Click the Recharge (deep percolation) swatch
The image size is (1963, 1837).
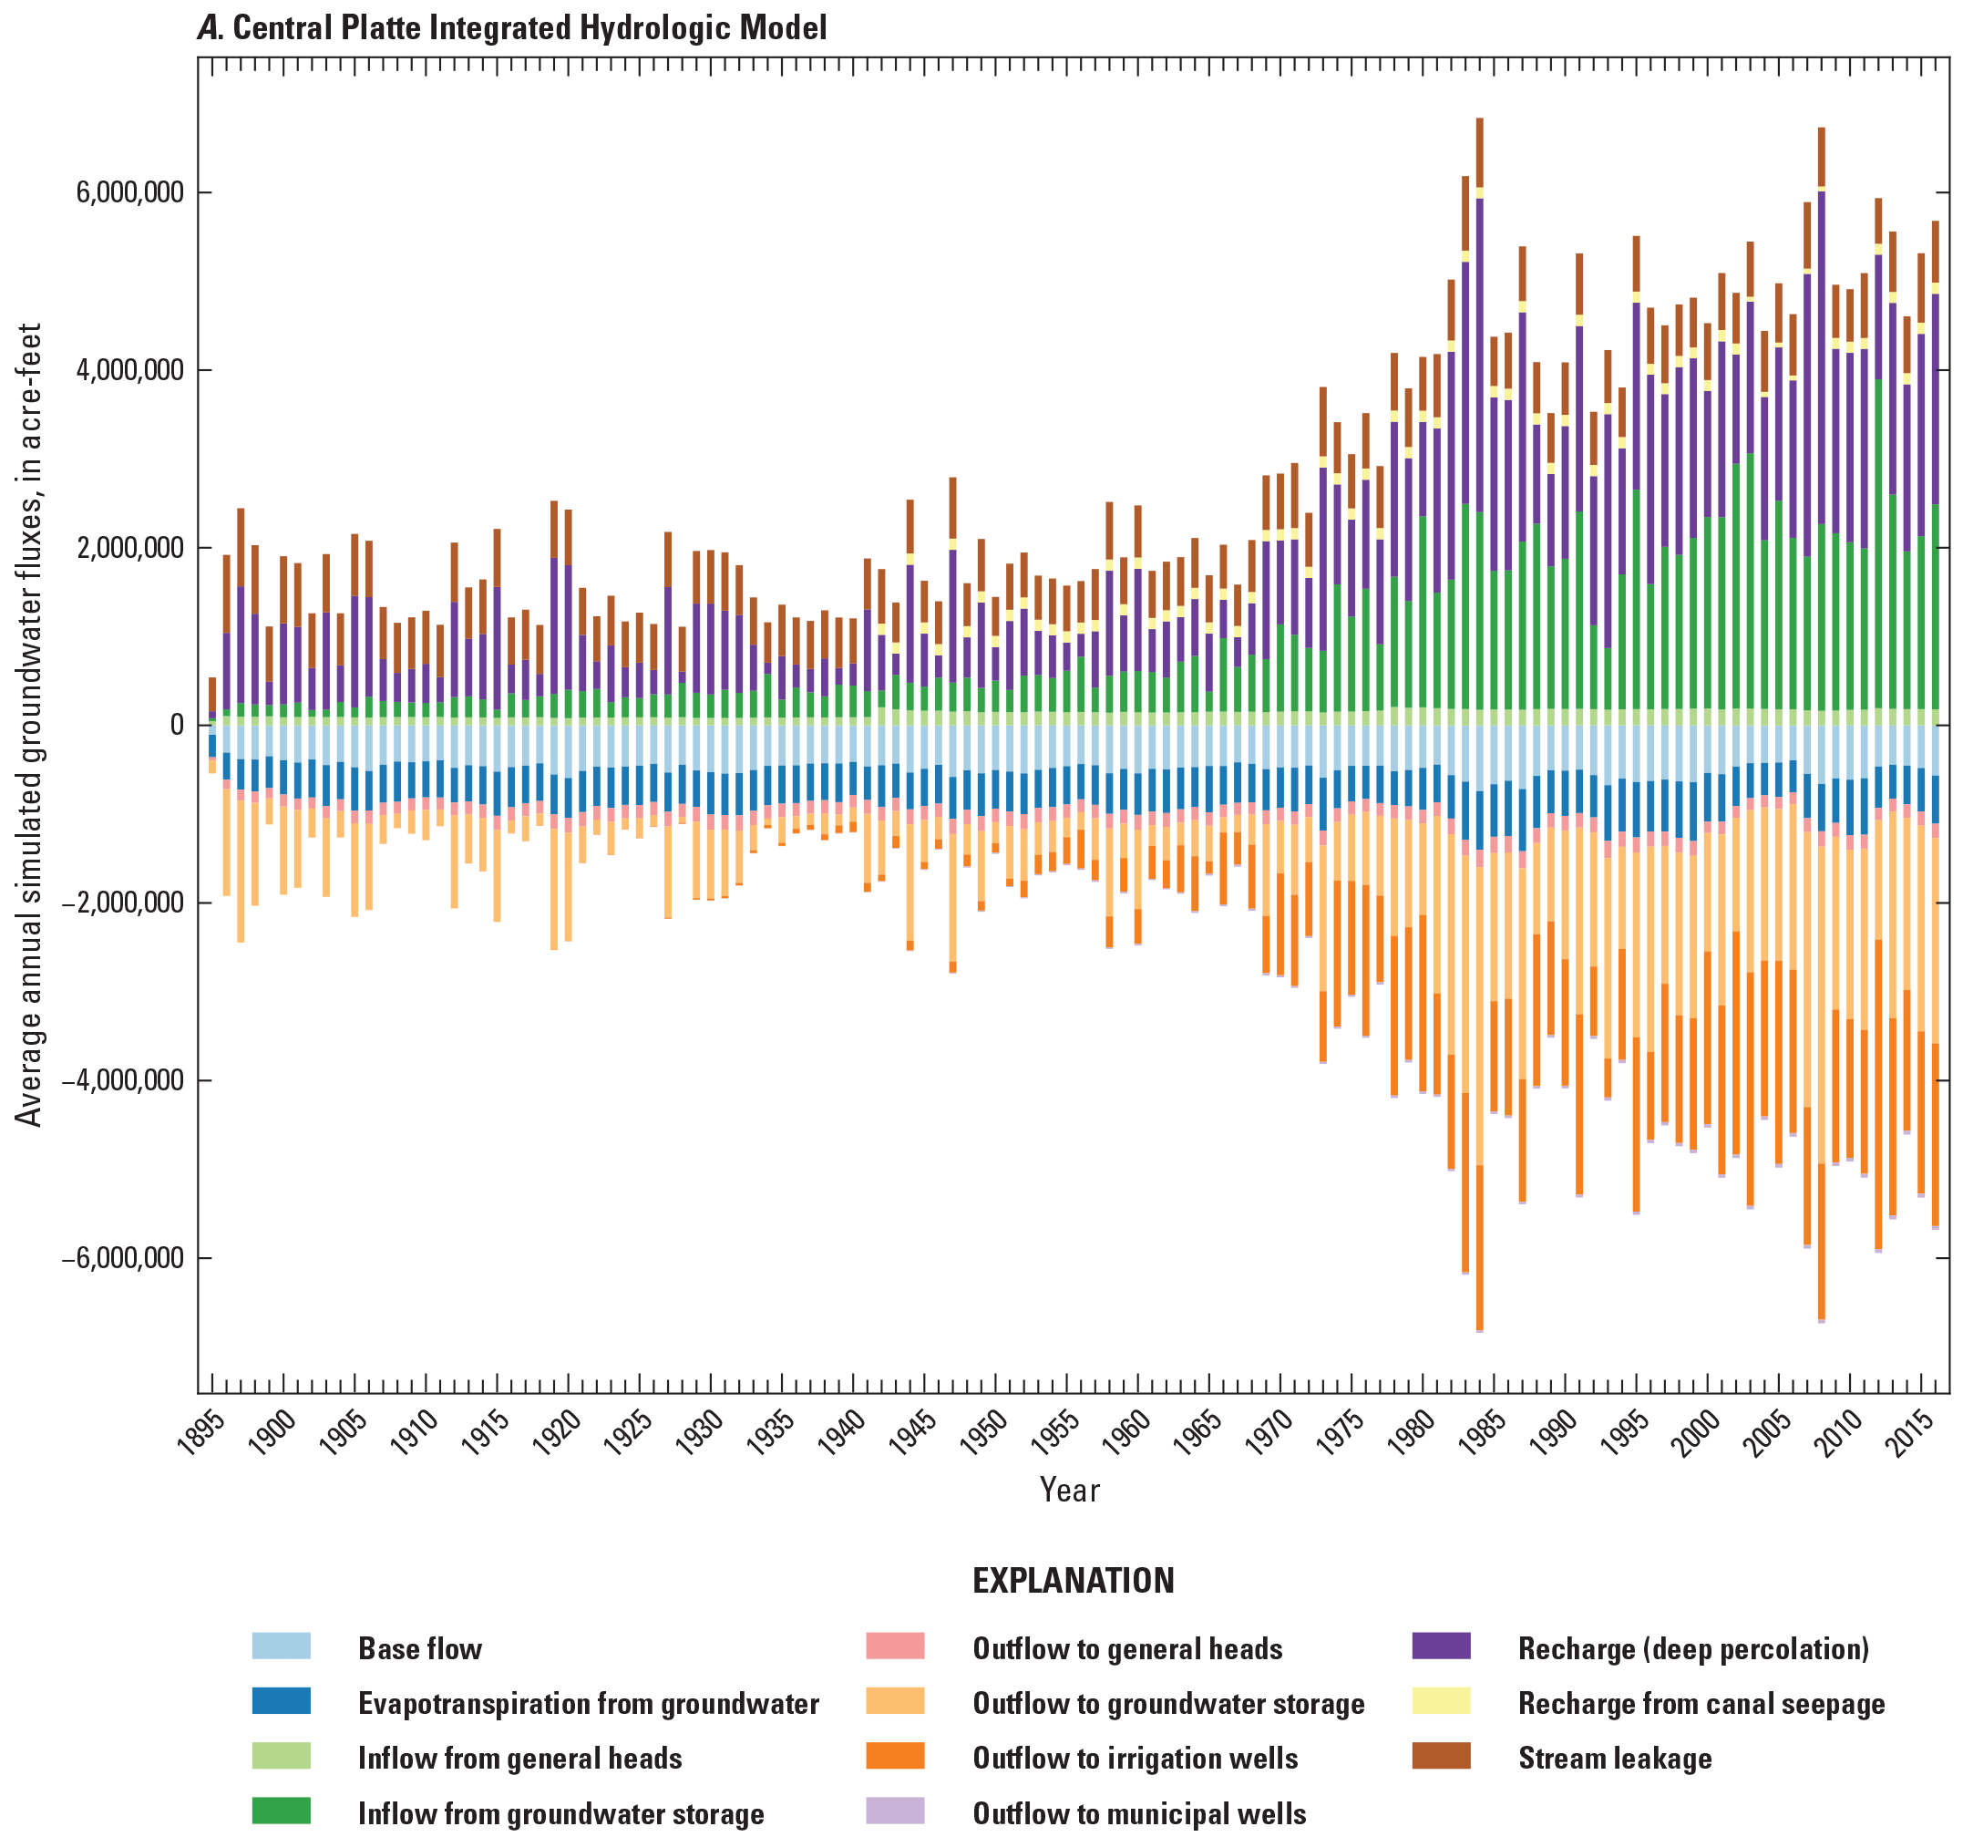pyautogui.click(x=1441, y=1646)
